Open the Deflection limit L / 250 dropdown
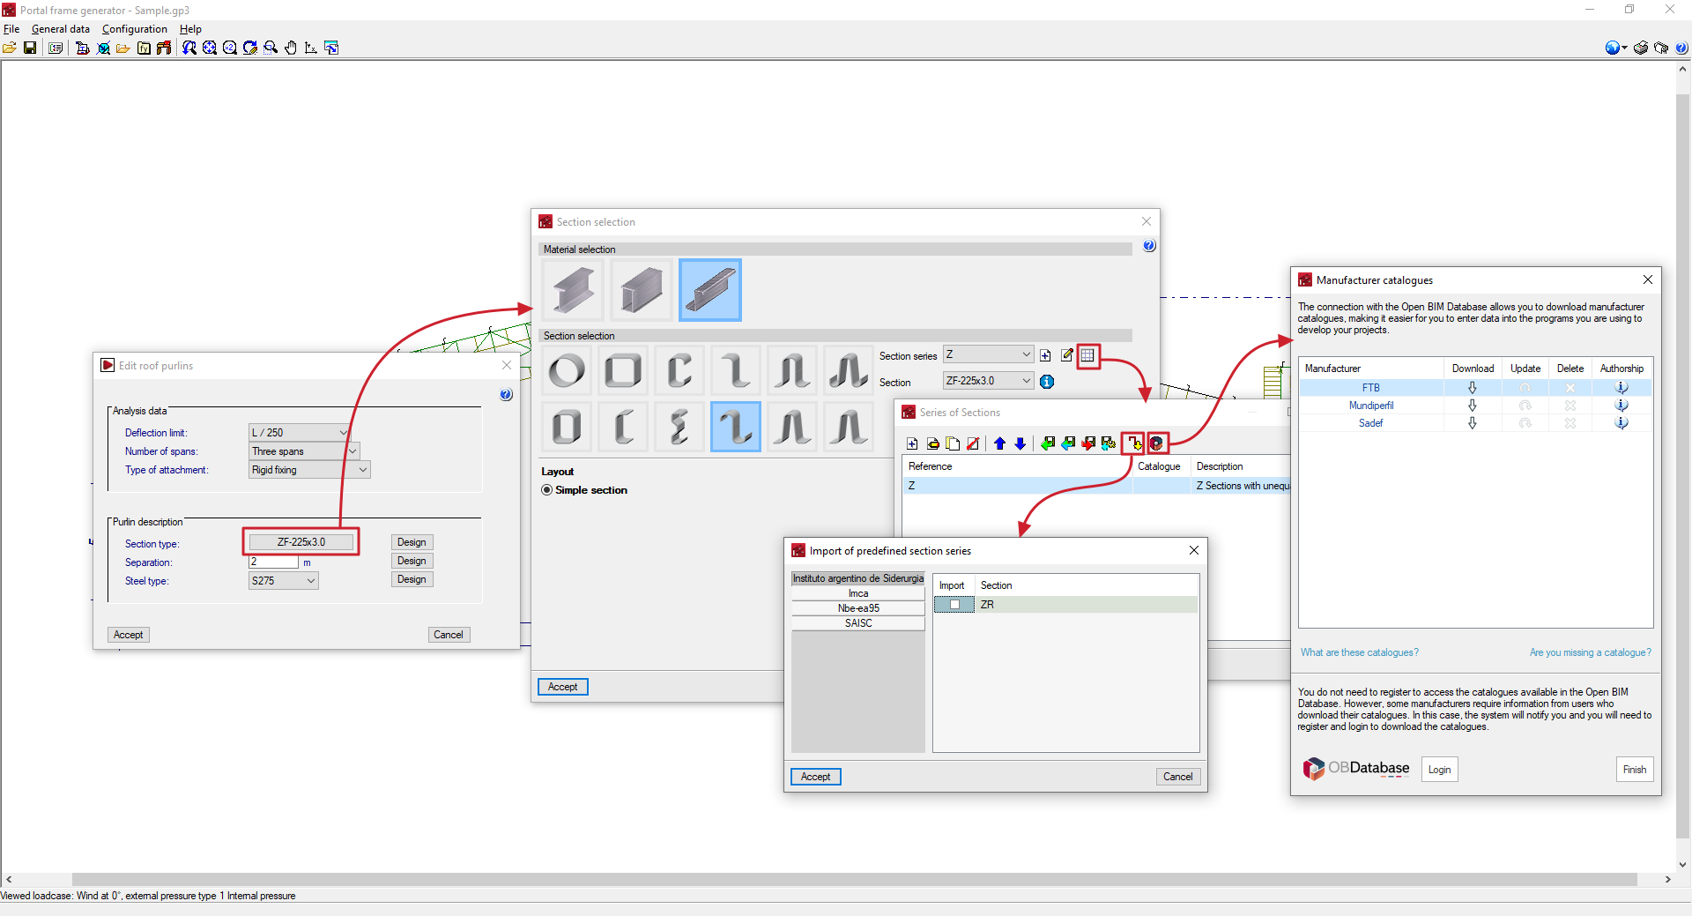1692x916 pixels. click(x=300, y=433)
